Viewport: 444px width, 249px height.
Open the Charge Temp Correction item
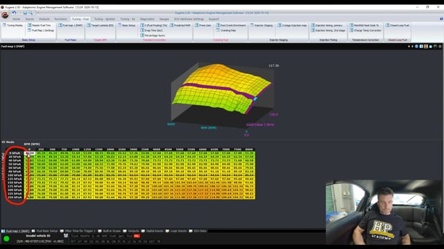366,30
